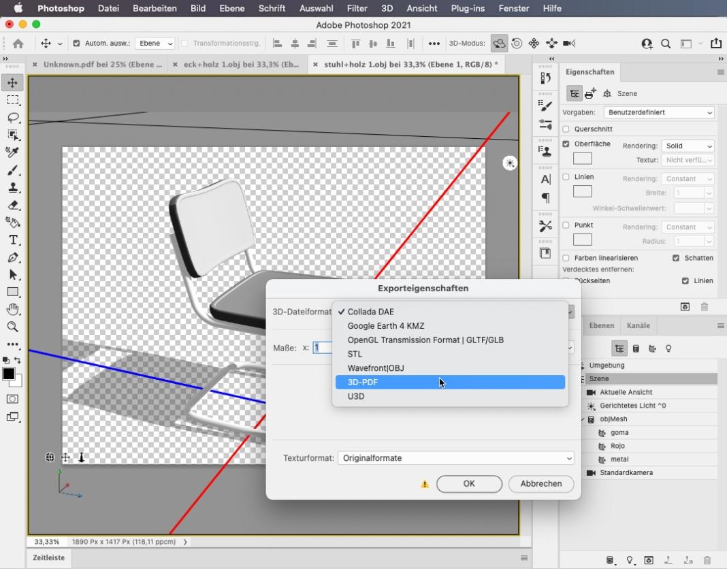This screenshot has height=569, width=727.
Task: Expand the status bar info arrow
Action: (x=185, y=542)
